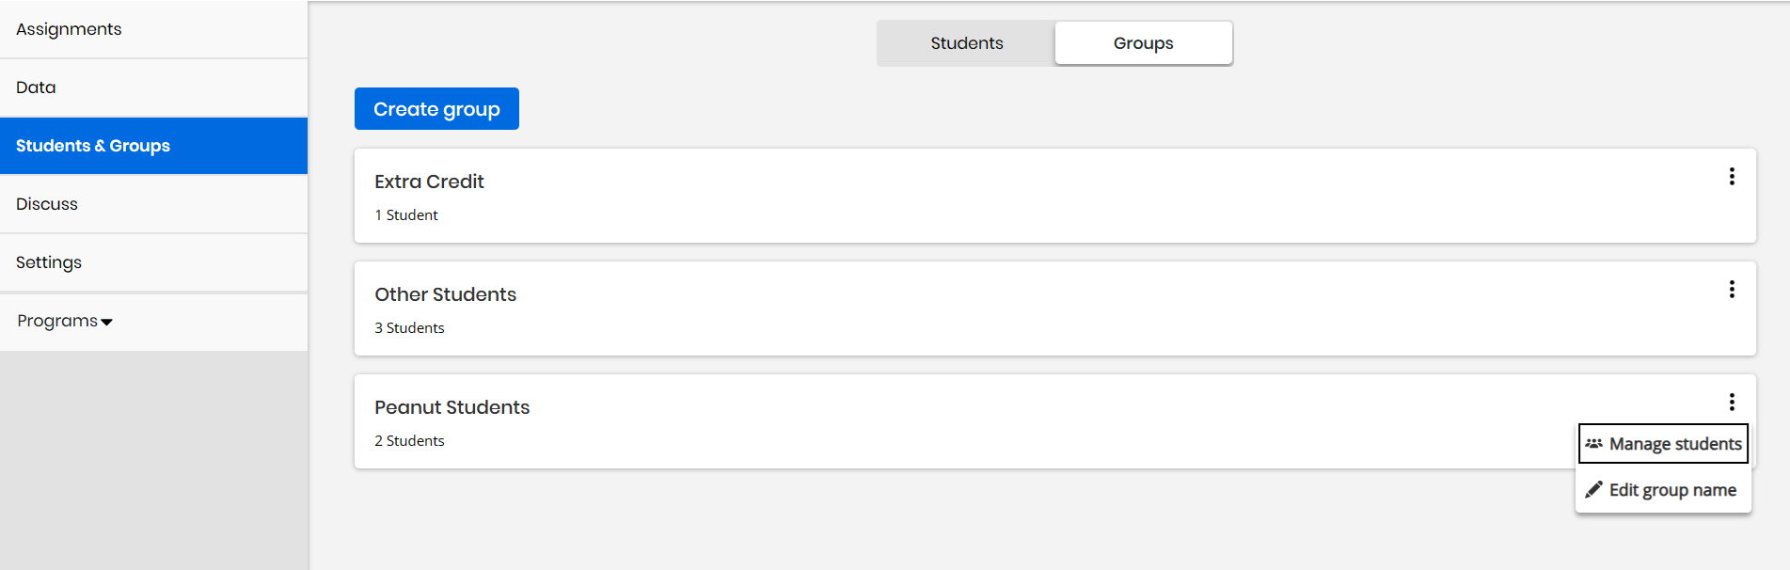
Task: Open the Other Students three-dot menu
Action: click(1732, 290)
